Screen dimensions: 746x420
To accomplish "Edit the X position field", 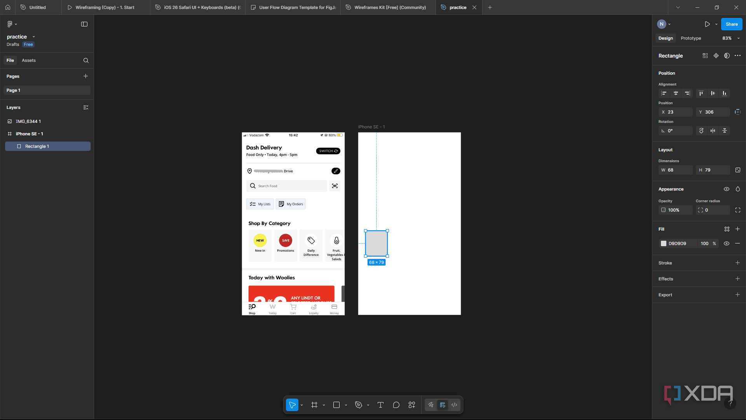I will (x=676, y=112).
